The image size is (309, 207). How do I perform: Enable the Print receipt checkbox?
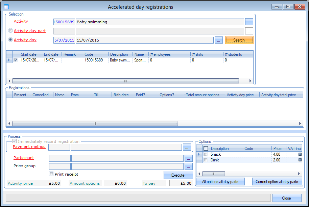(51, 174)
